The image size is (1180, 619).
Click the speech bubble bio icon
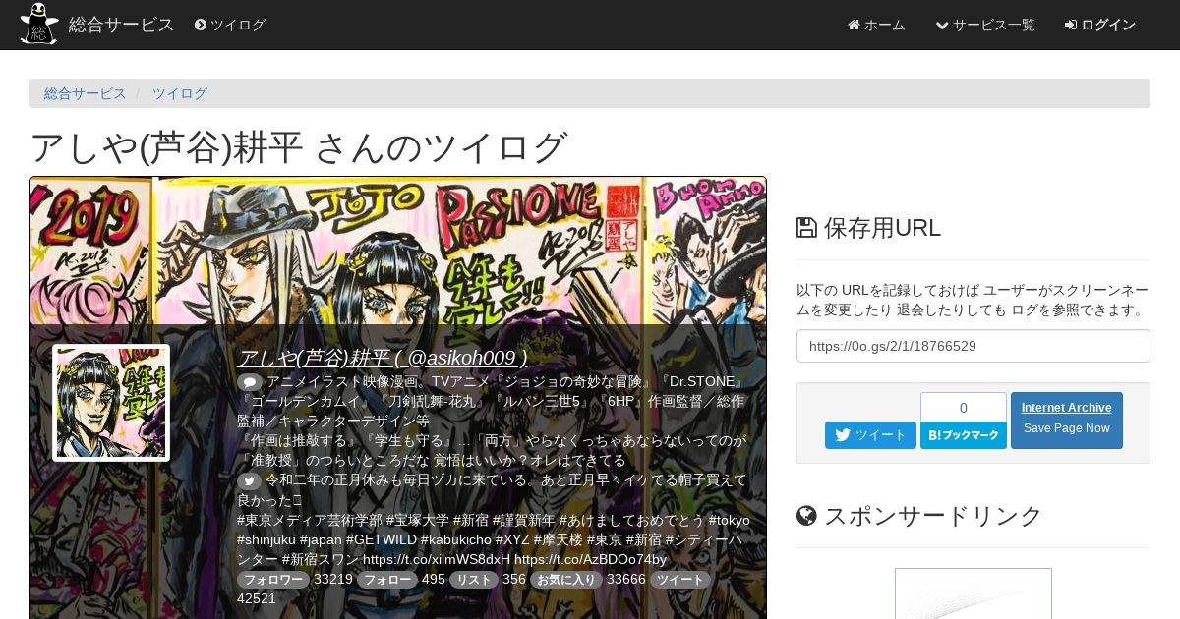point(249,382)
